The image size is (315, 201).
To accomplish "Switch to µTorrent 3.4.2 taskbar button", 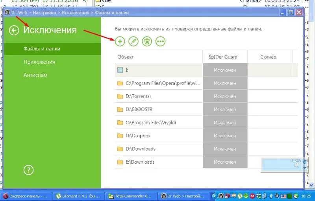I will (x=79, y=196).
